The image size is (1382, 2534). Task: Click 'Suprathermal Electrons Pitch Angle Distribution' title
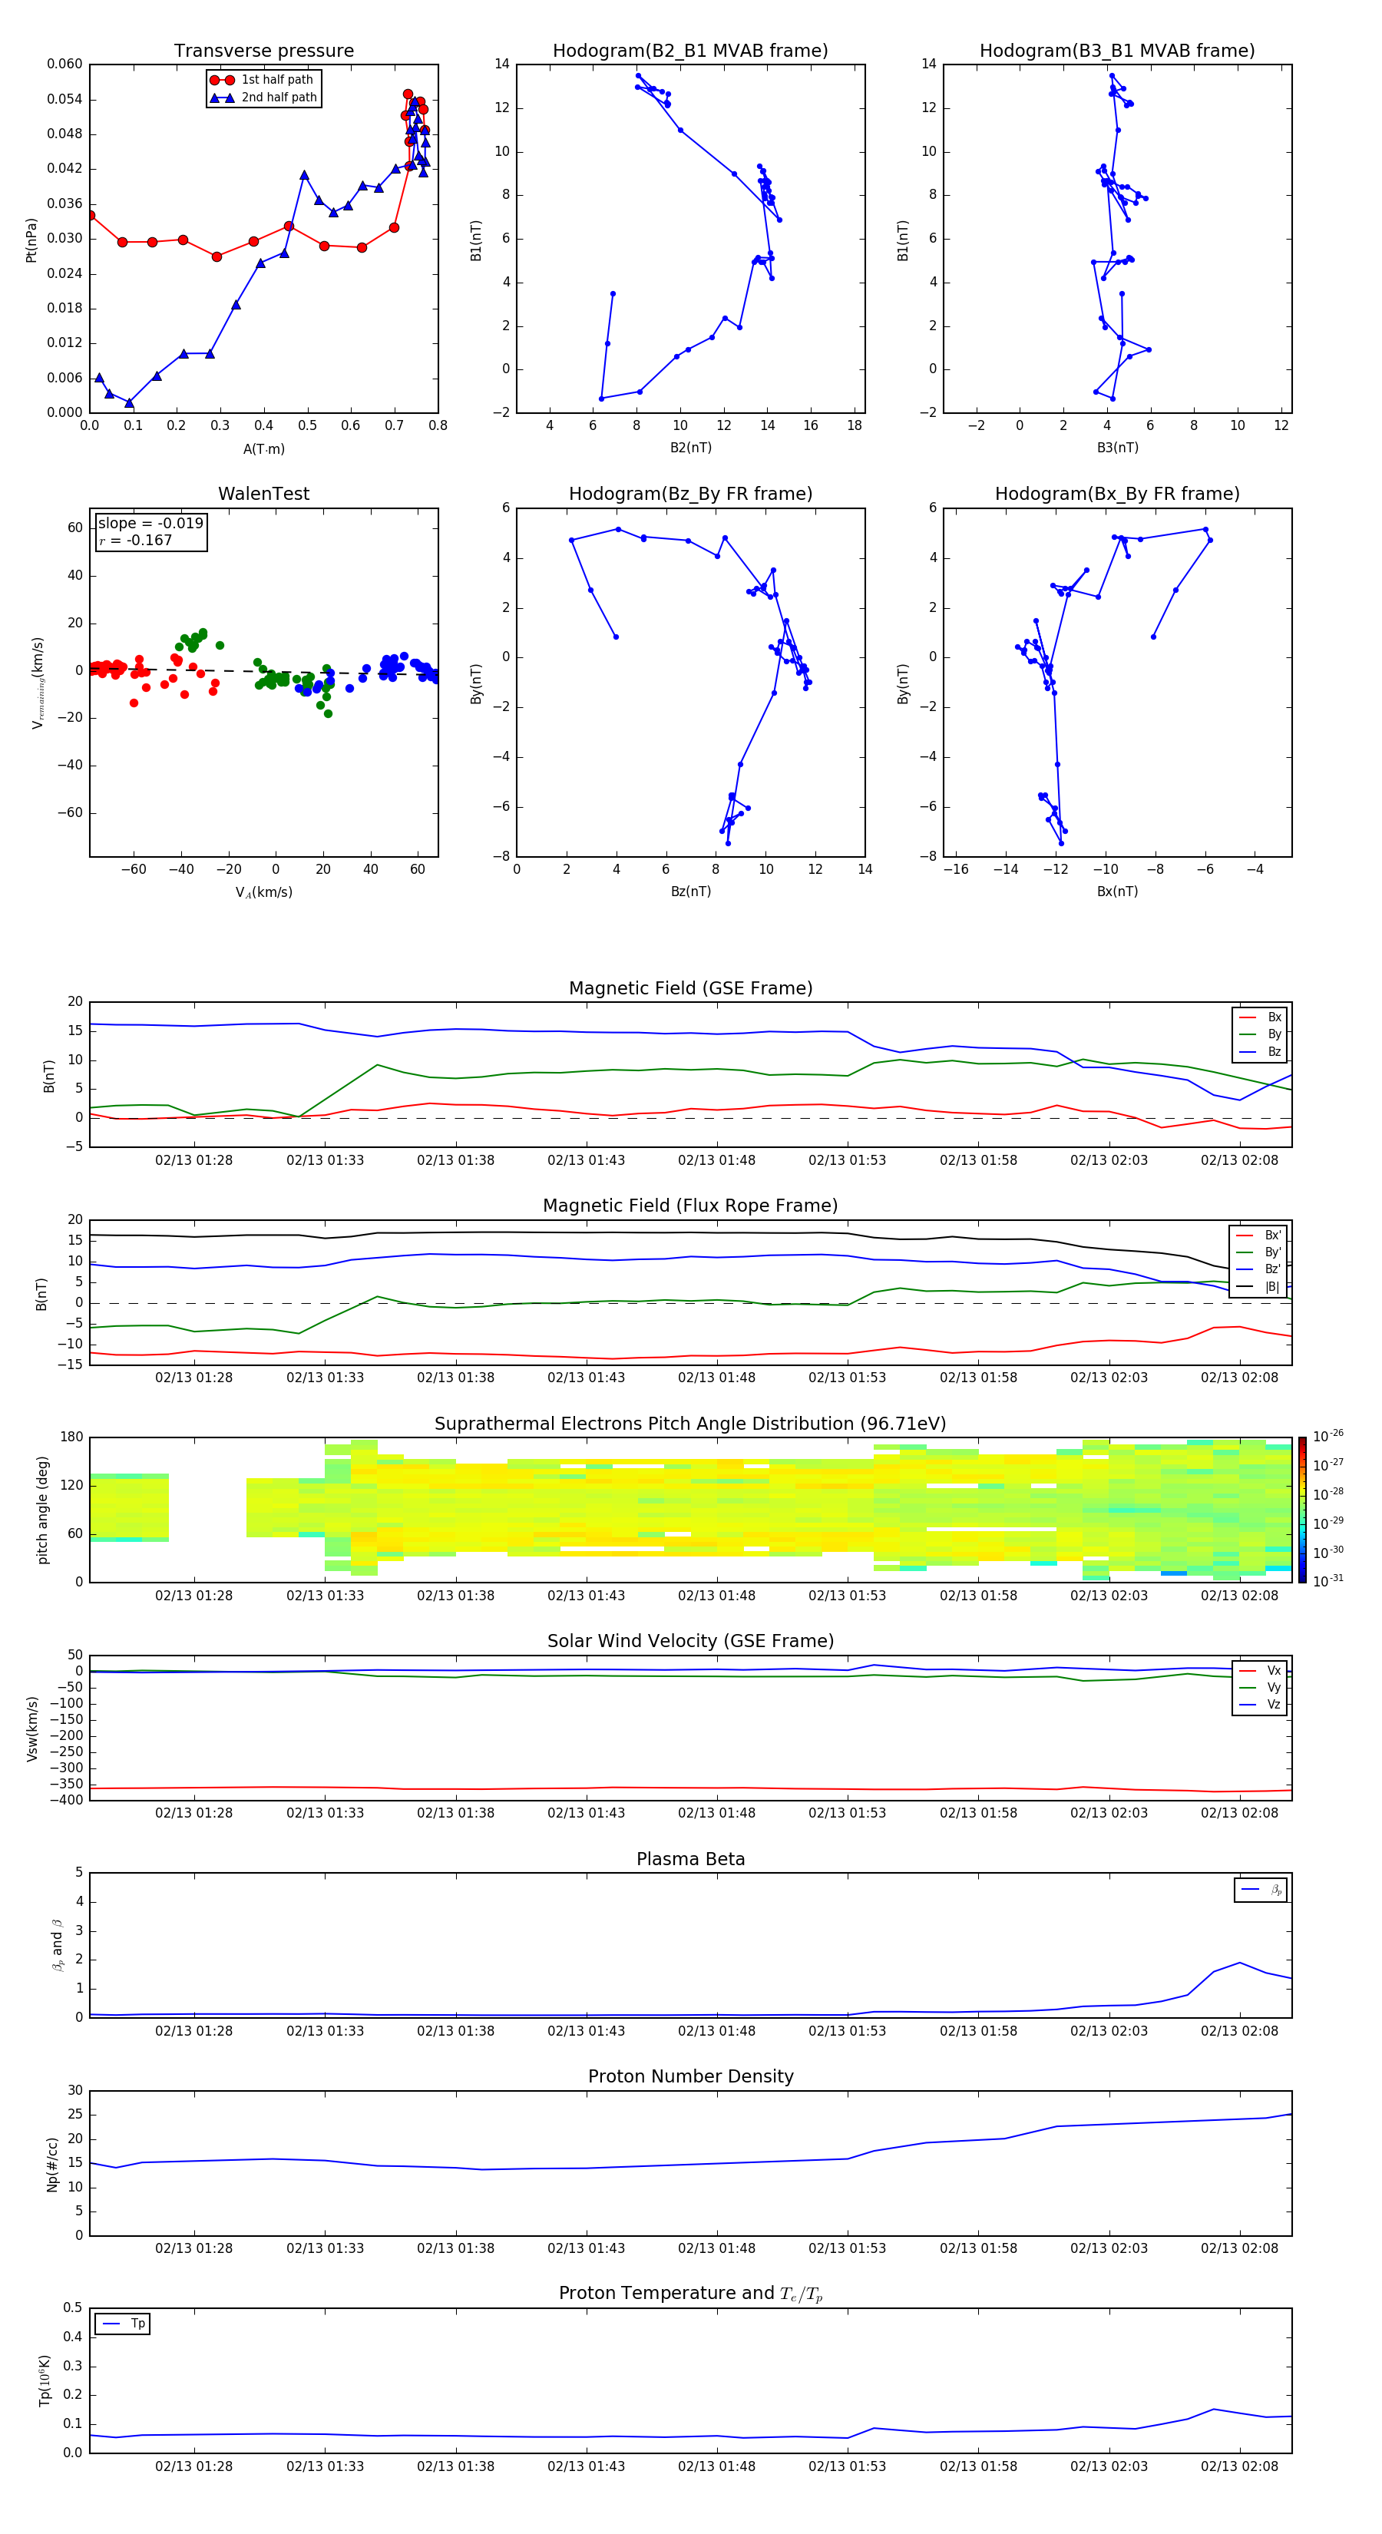tap(690, 1424)
